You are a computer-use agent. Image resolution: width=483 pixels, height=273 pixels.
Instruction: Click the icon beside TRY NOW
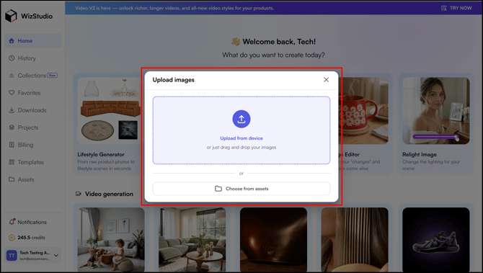point(444,8)
